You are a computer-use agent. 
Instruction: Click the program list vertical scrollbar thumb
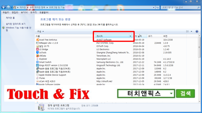click(199, 47)
